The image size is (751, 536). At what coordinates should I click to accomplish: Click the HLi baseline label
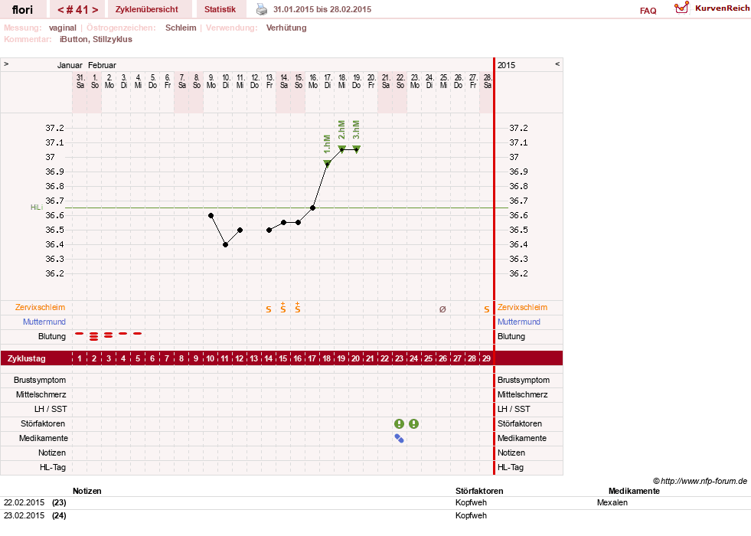tap(37, 208)
